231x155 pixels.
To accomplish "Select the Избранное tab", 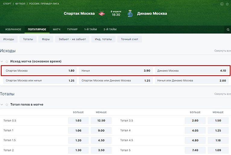I will click(13, 29).
